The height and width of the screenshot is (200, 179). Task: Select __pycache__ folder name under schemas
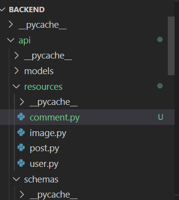click(x=54, y=195)
